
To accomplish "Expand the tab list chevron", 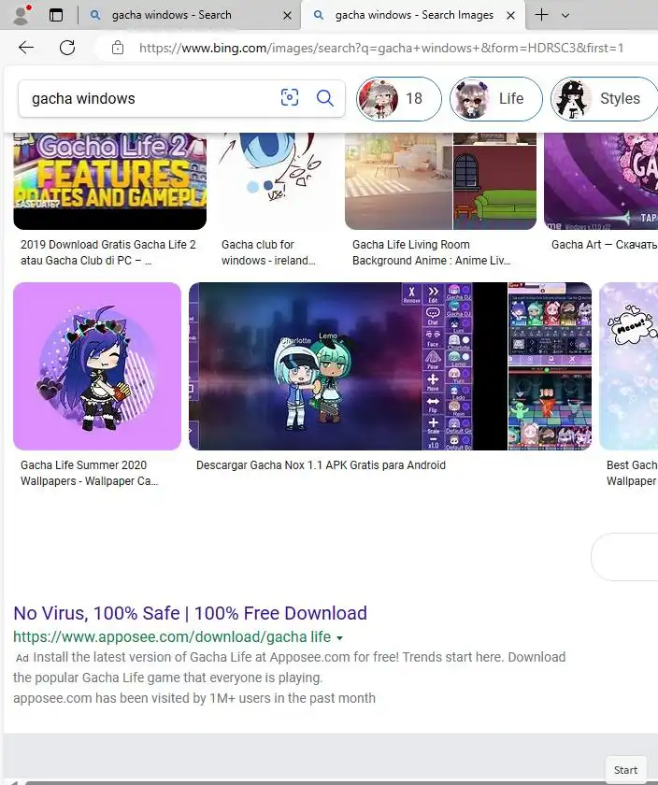I will pos(565,16).
